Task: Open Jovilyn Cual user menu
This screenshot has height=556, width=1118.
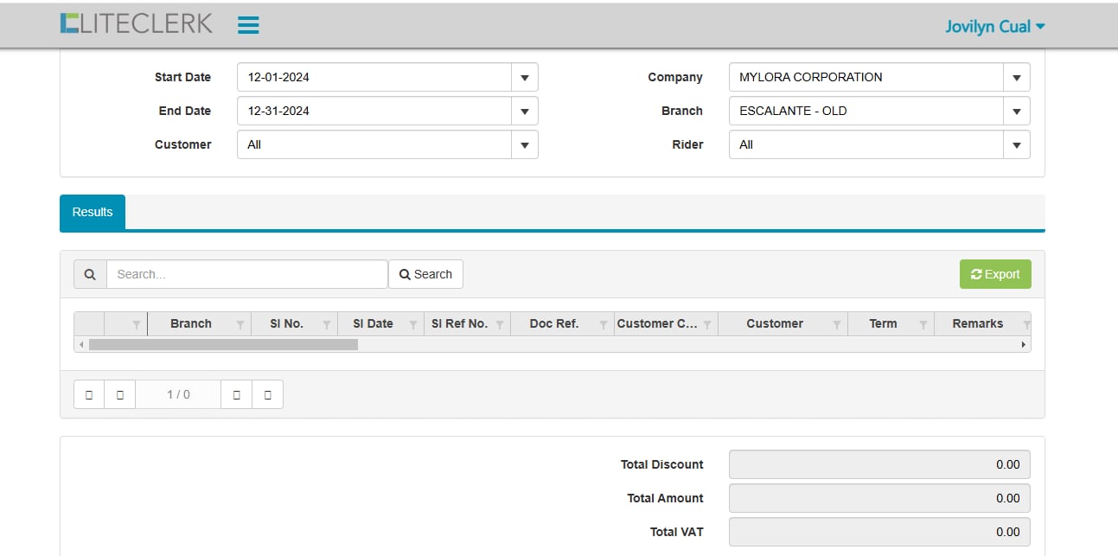Action: click(994, 26)
